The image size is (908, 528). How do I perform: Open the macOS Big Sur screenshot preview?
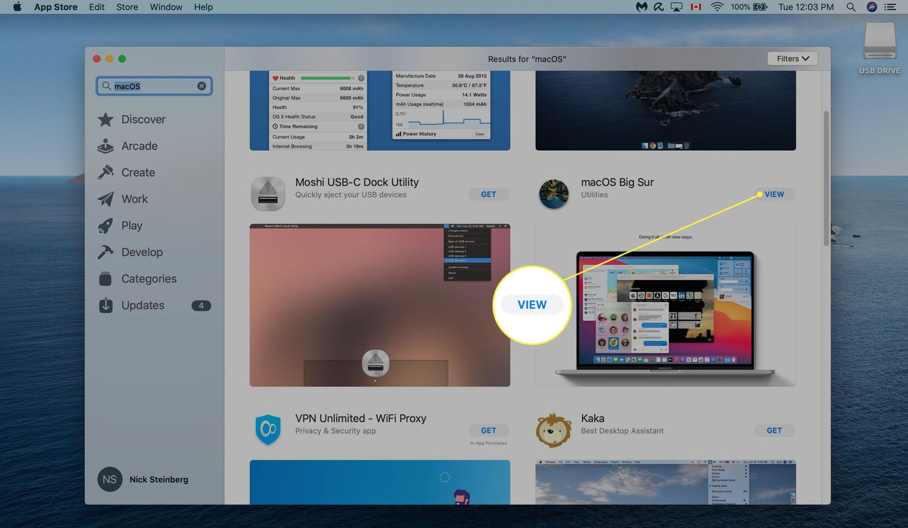point(665,305)
